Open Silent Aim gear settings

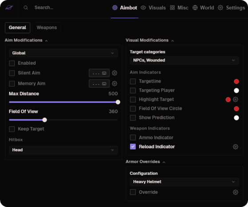pos(114,73)
